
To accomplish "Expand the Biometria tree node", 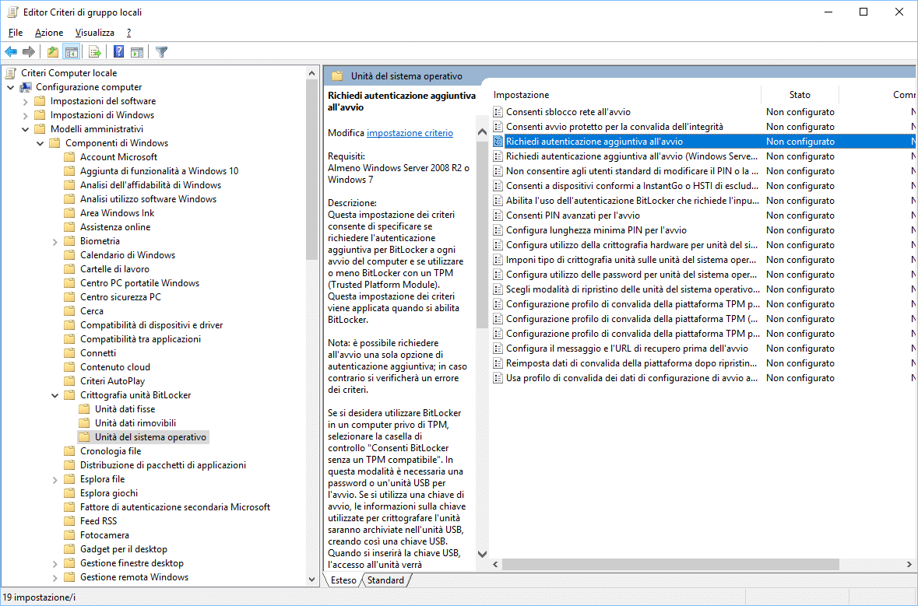I will [55, 242].
